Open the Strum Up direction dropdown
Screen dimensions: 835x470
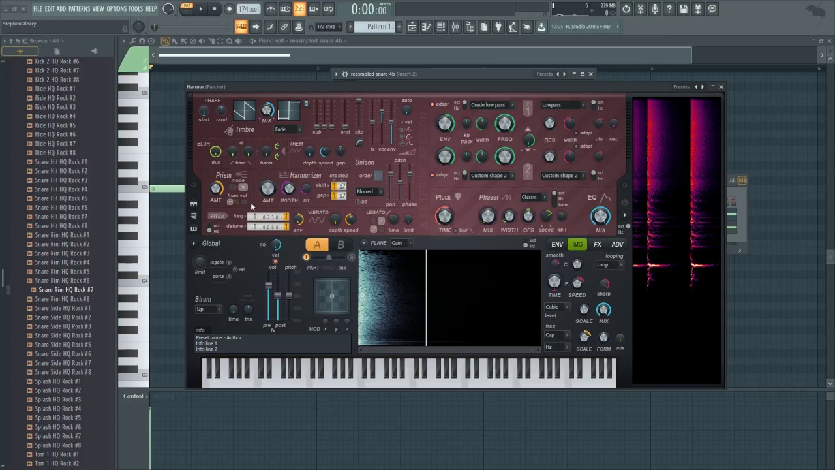click(x=208, y=309)
